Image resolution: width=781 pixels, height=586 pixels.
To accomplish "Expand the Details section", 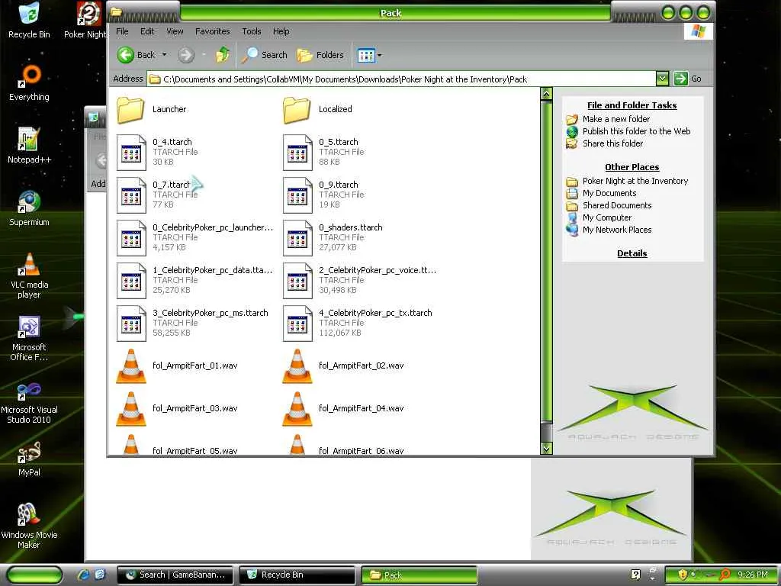I will click(x=632, y=253).
